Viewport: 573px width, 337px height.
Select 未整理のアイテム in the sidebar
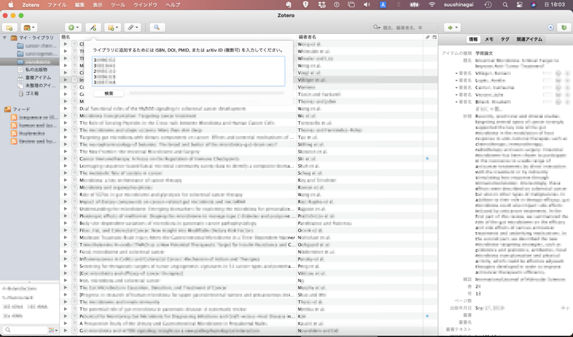(40, 86)
